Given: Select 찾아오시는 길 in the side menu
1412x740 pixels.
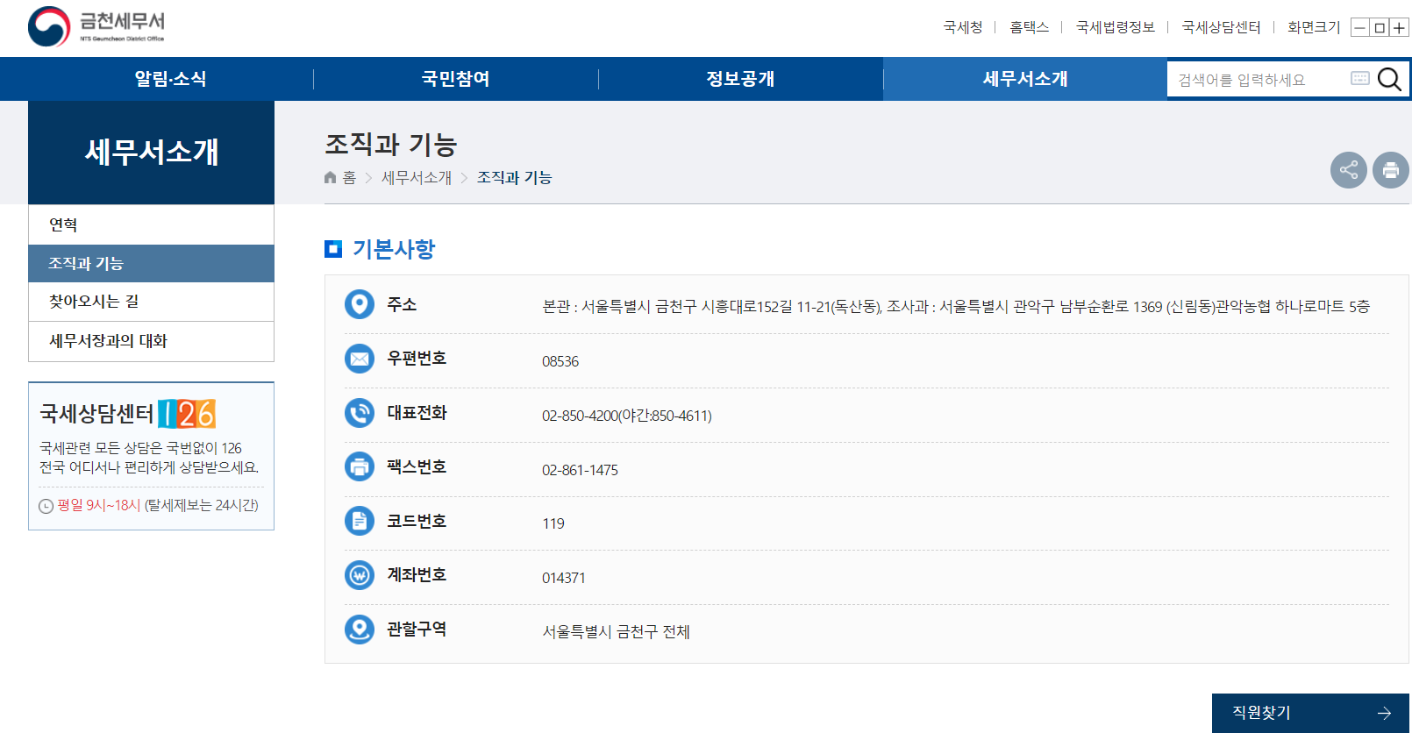Looking at the screenshot, I should [x=151, y=302].
